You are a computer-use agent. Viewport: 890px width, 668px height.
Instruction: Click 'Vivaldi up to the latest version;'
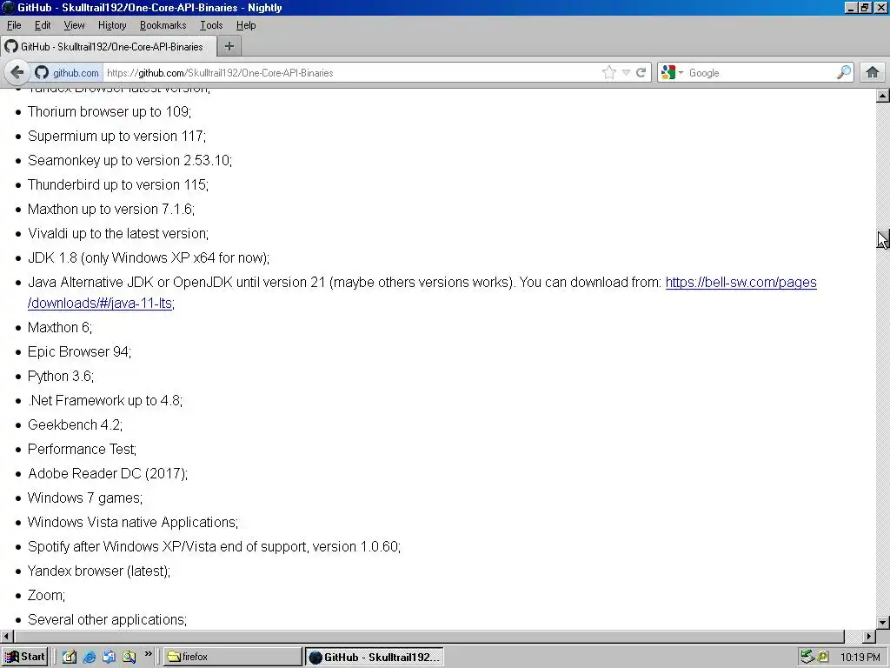[118, 233]
